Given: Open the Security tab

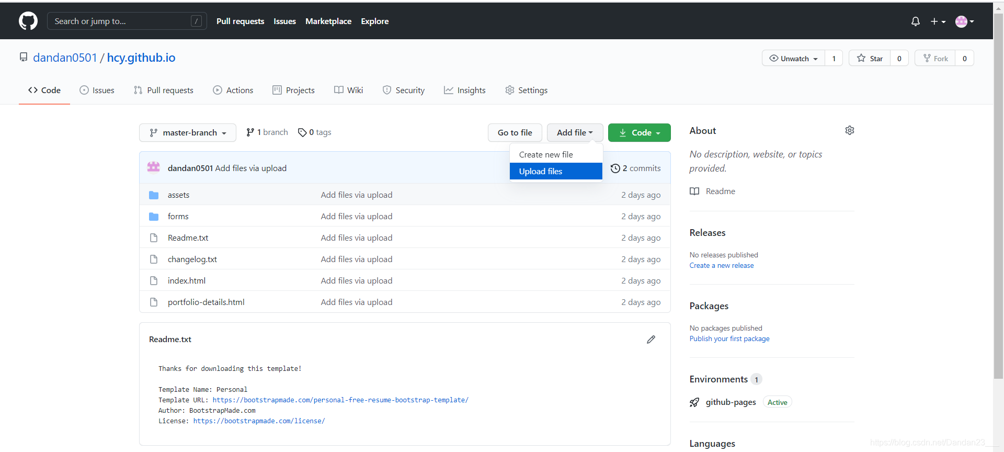Looking at the screenshot, I should coord(404,90).
